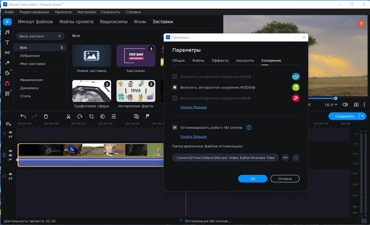The image size is (370, 225).
Task: Click OK in the Параметры dialog
Action: click(253, 179)
